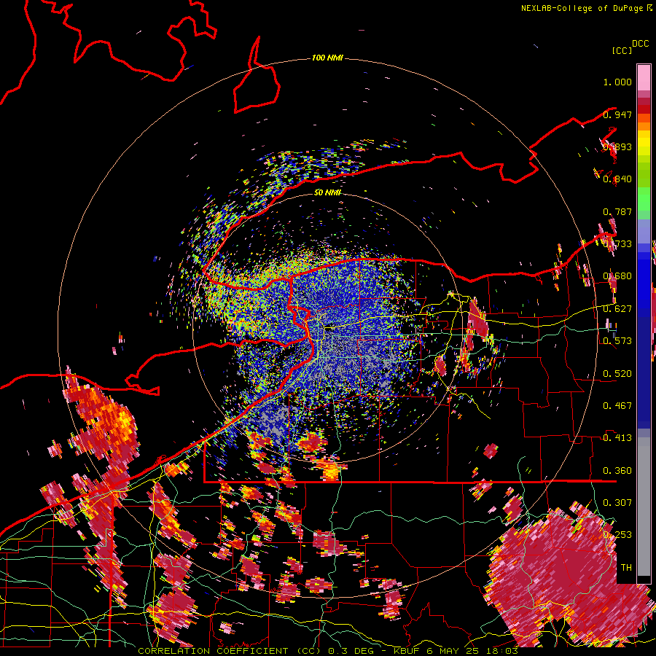Click the 0.520 legend value

point(617,373)
